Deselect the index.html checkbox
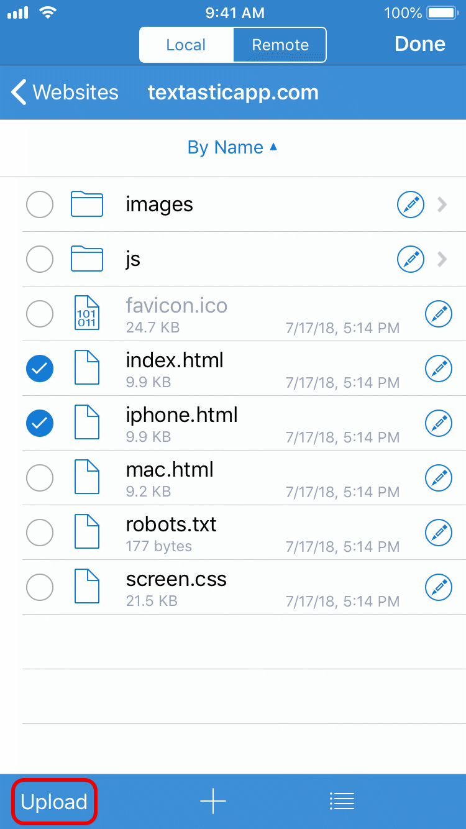This screenshot has height=829, width=466. (x=40, y=369)
